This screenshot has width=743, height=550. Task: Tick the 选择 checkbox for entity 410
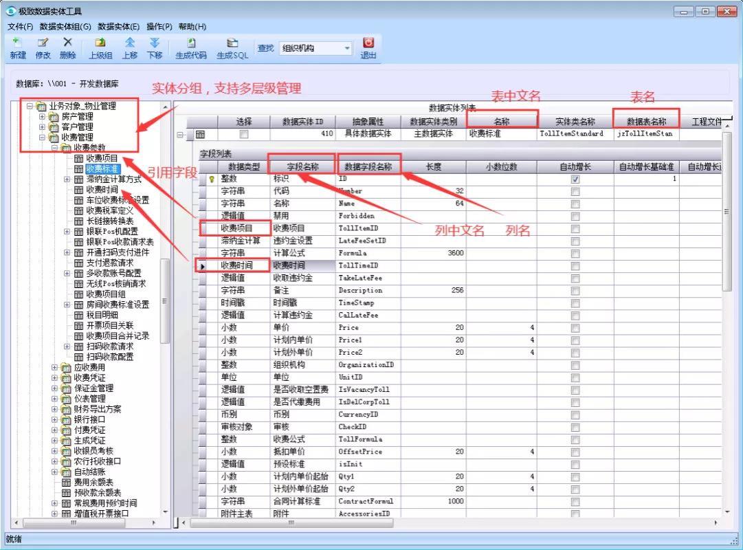[x=243, y=134]
